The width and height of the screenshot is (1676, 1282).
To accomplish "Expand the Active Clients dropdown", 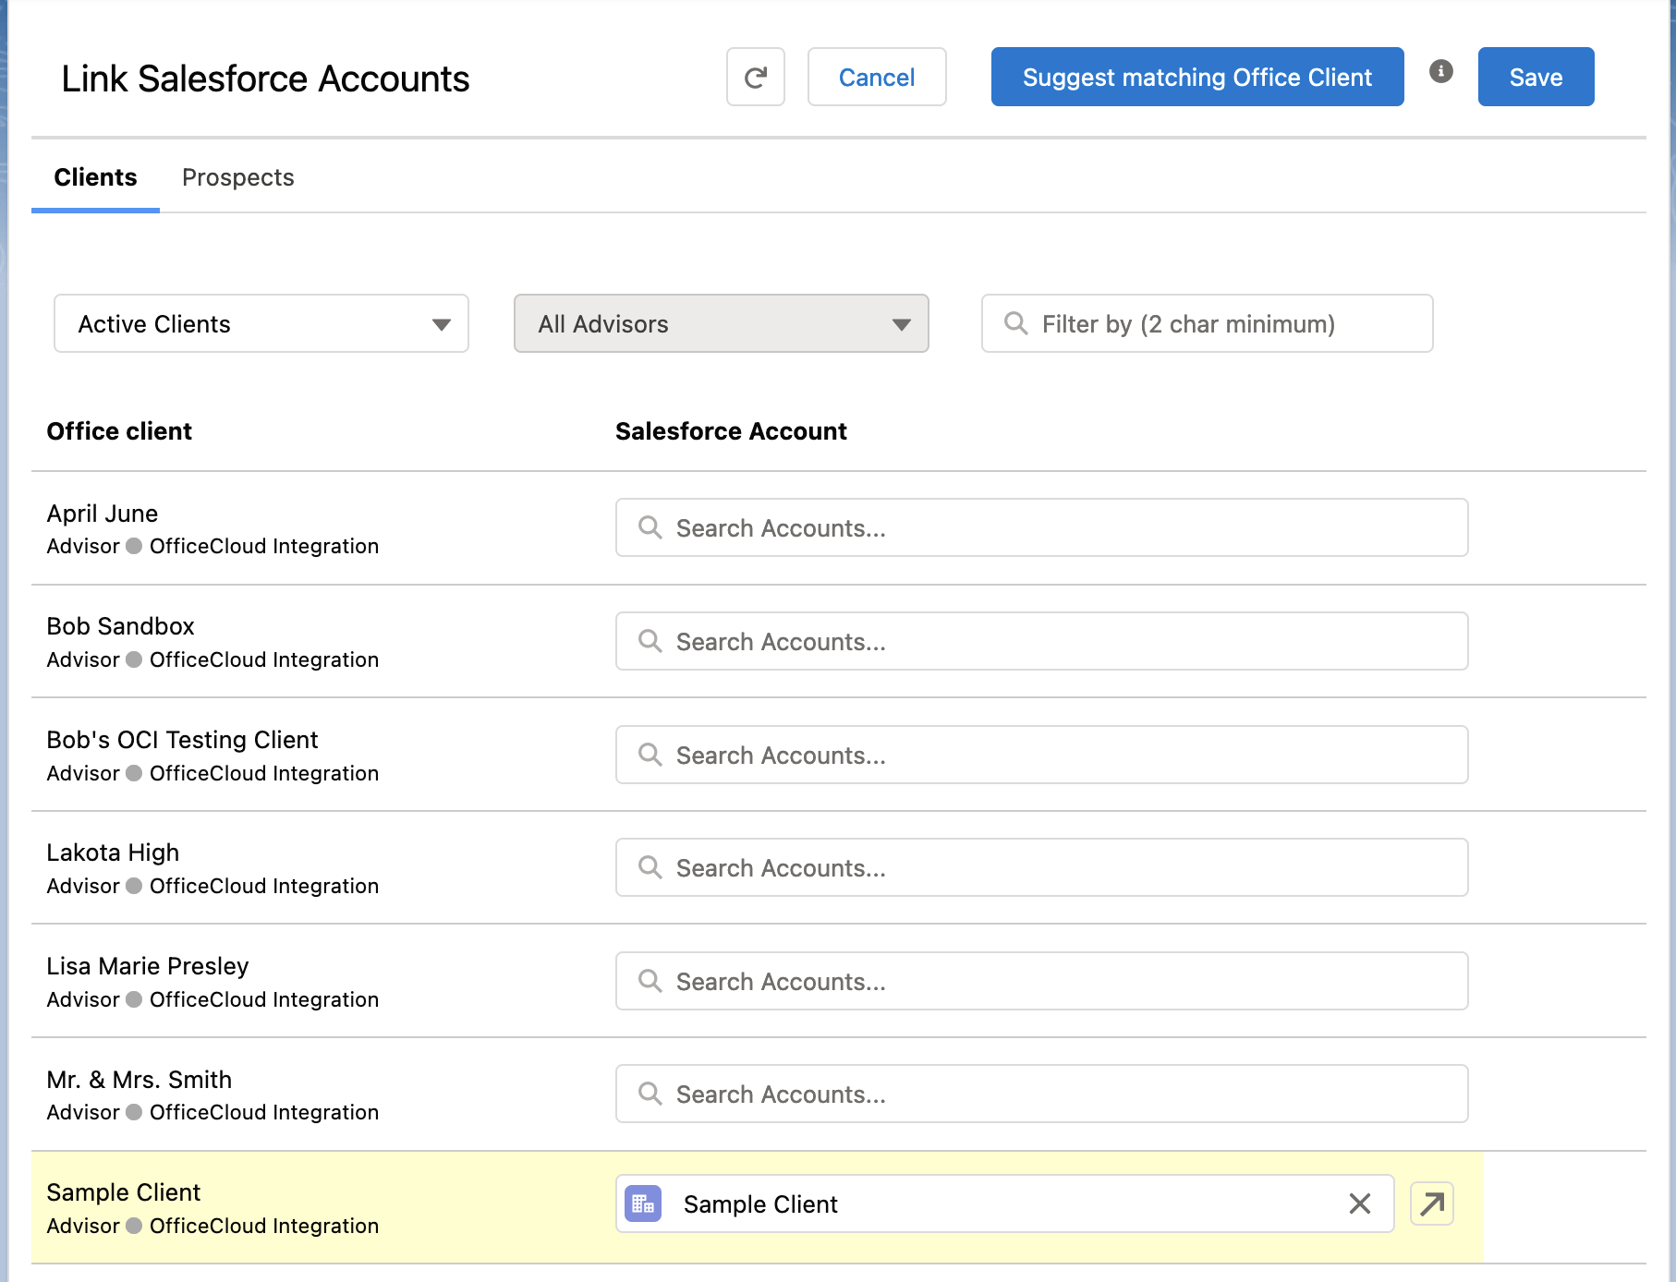I will (x=261, y=323).
